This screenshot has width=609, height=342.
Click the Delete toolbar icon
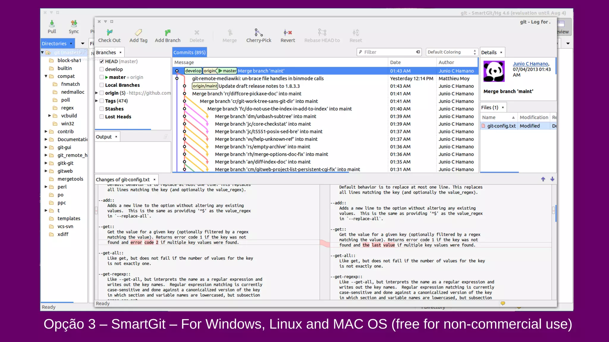[197, 32]
